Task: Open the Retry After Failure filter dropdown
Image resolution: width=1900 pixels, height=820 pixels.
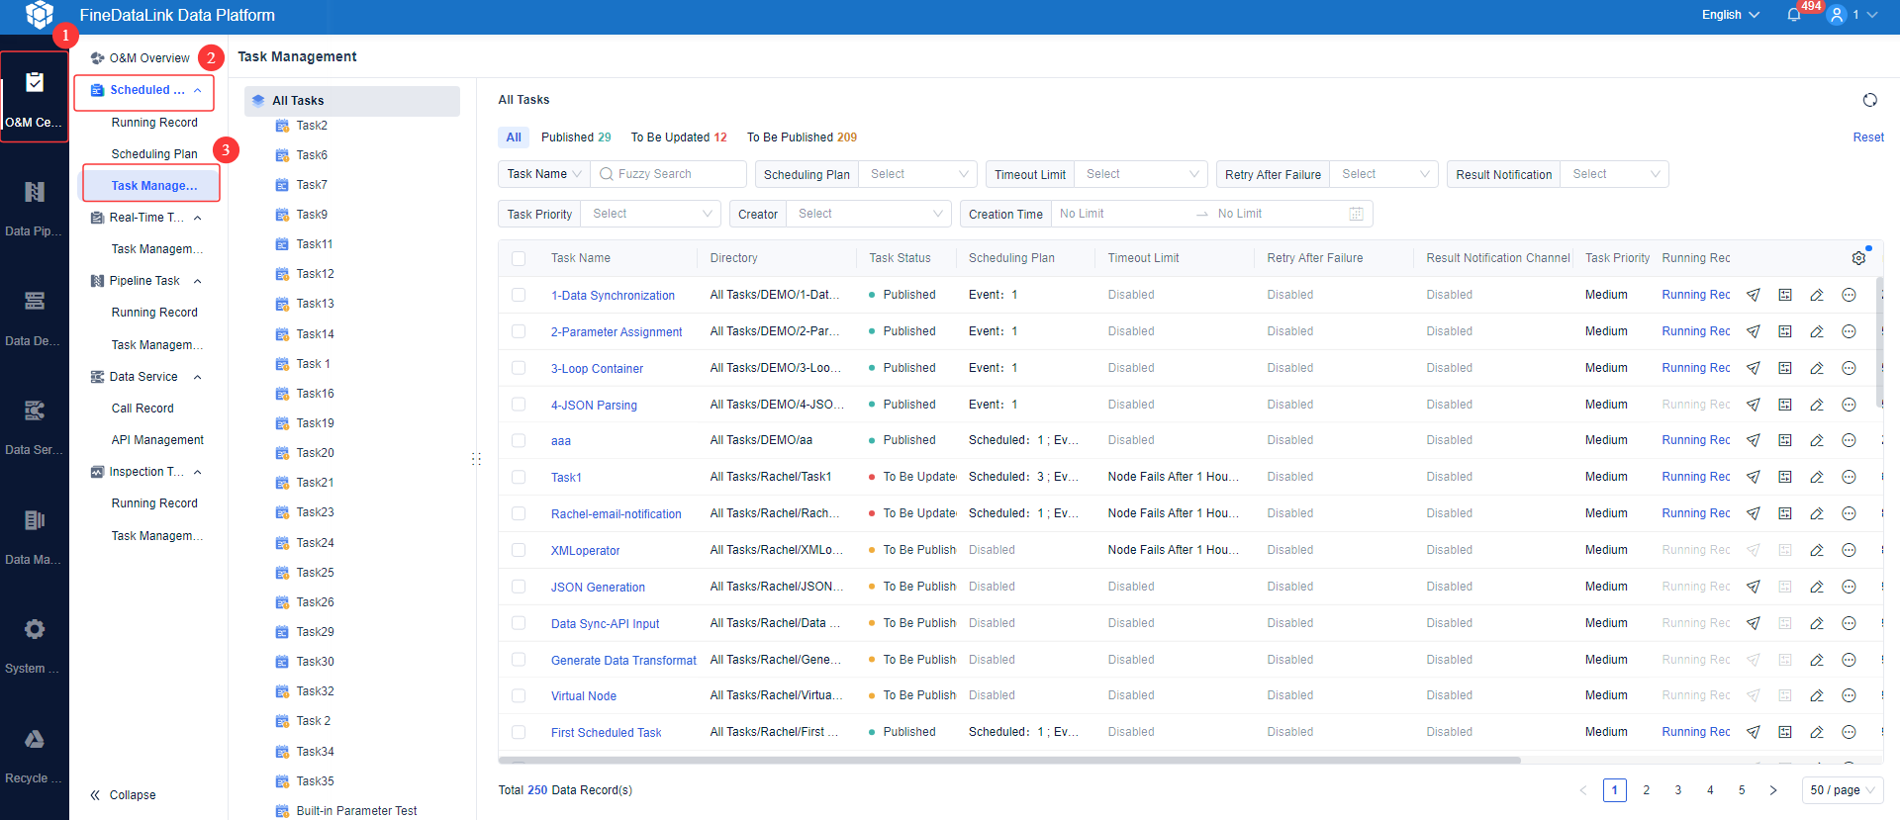Action: pyautogui.click(x=1383, y=174)
